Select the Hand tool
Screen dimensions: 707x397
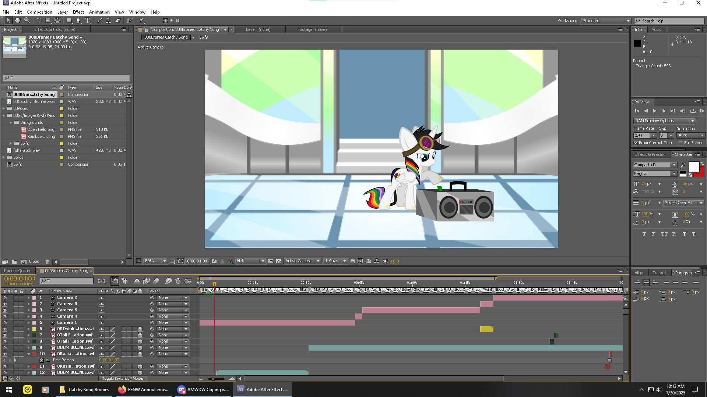(18, 21)
